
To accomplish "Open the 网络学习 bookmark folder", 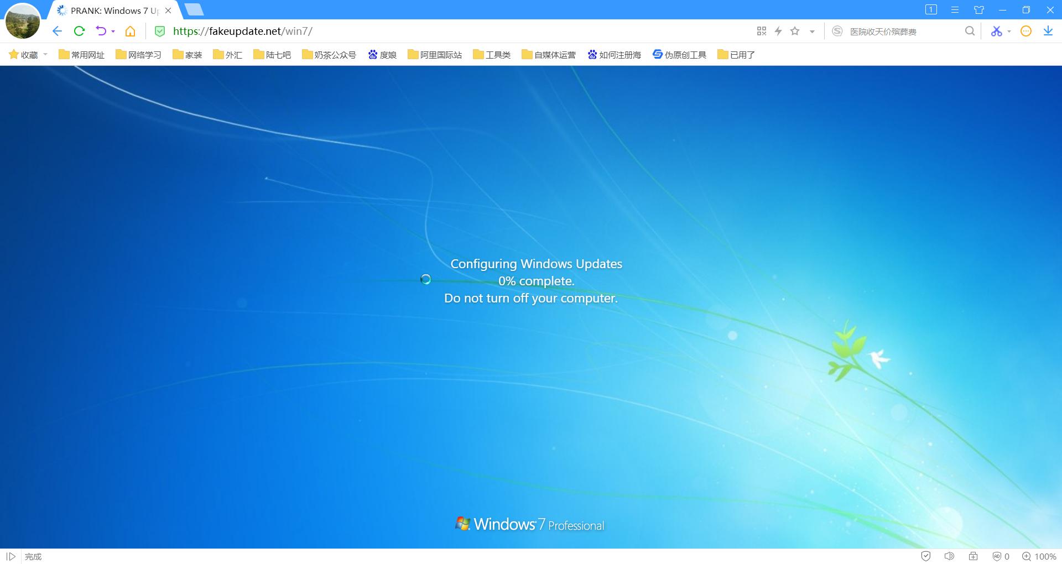I will pos(138,55).
